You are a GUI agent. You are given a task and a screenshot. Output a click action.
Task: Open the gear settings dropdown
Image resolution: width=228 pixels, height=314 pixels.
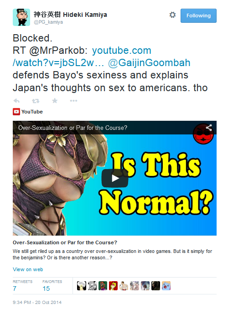[172, 15]
